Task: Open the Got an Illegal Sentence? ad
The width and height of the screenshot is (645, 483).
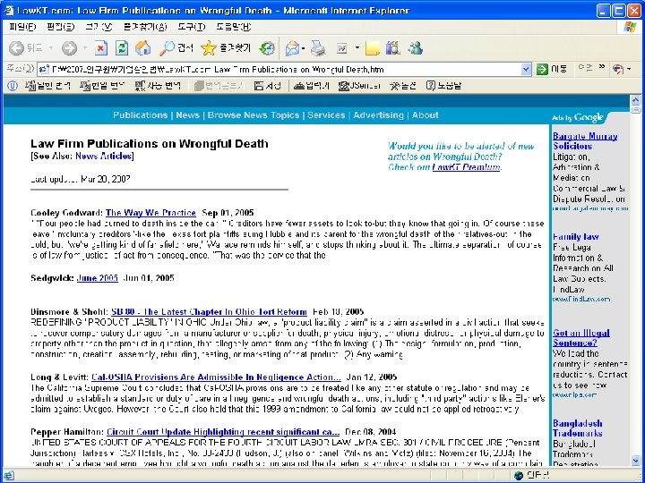Action: [x=581, y=337]
